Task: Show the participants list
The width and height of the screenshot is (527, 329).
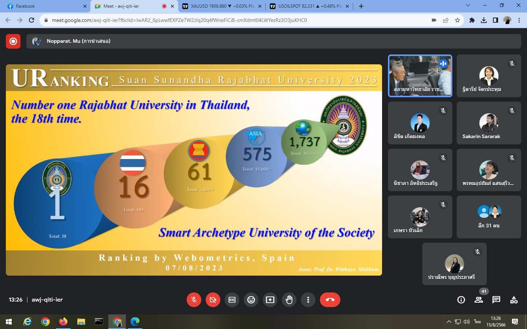Action: click(x=479, y=300)
